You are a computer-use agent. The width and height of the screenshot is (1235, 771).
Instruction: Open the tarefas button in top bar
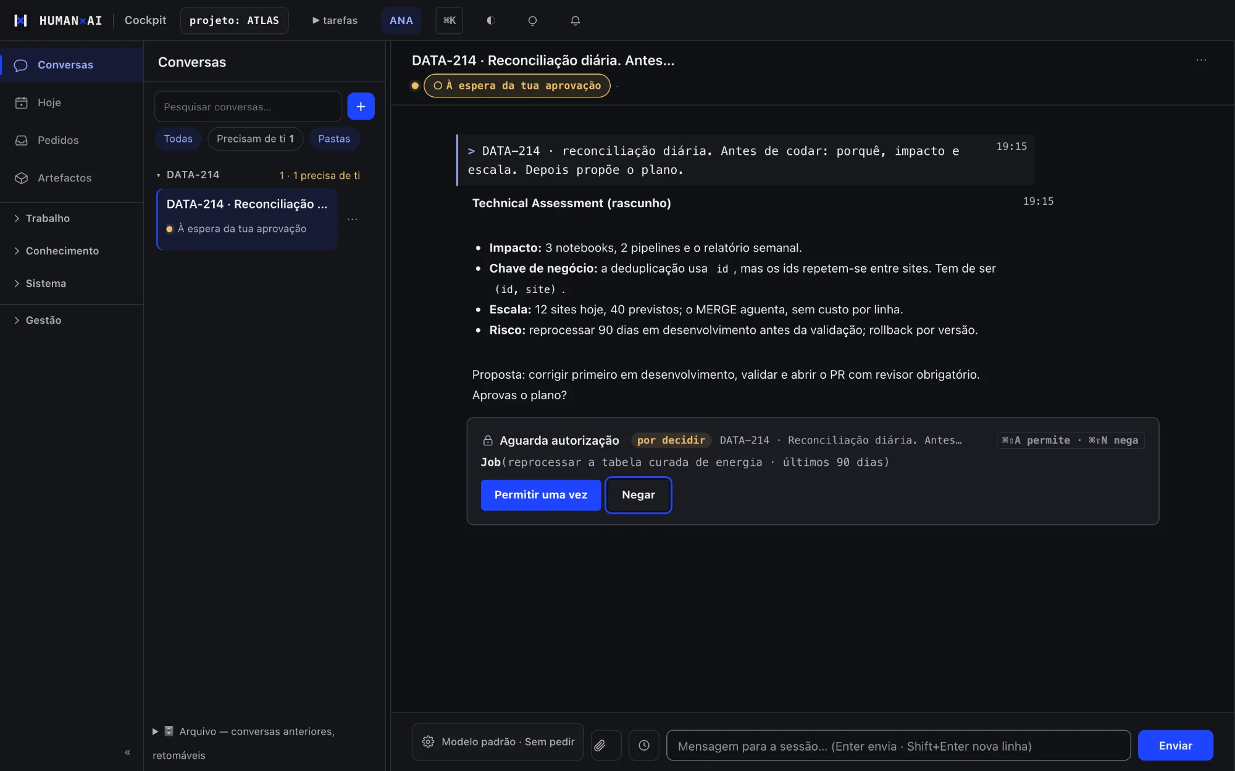(335, 20)
